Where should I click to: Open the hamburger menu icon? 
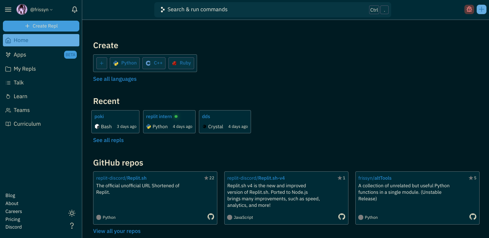[8, 10]
